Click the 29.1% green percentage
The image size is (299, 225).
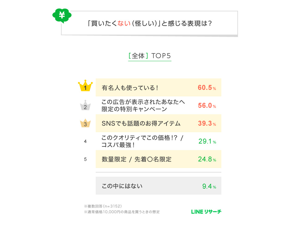point(207,141)
